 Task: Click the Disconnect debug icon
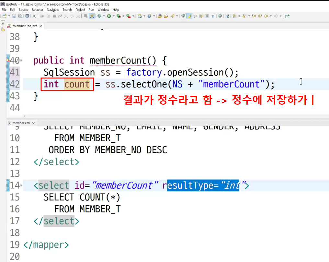pos(60,16)
